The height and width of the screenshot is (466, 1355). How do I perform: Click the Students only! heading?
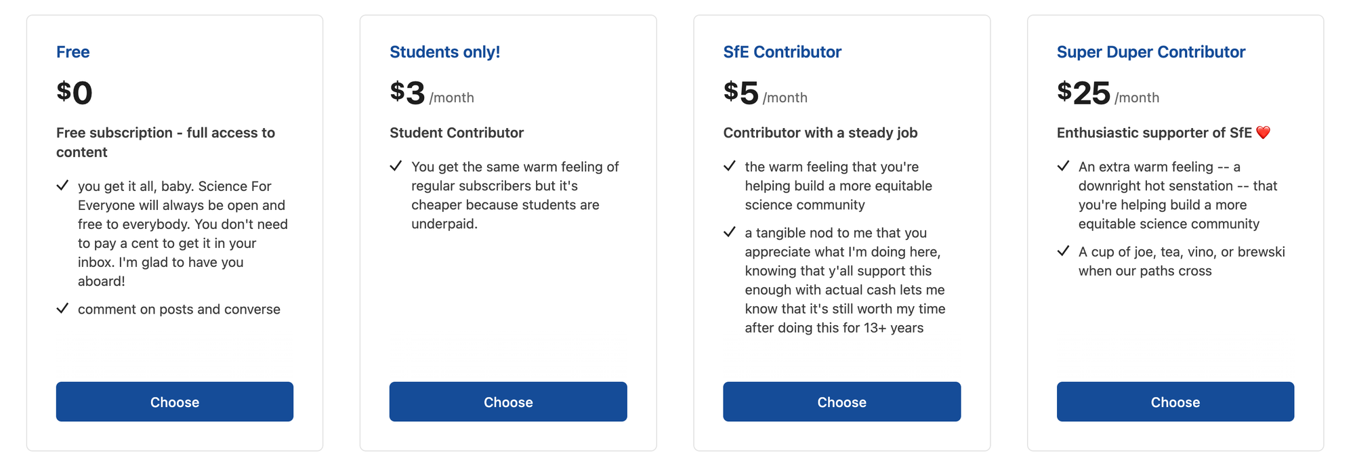444,52
